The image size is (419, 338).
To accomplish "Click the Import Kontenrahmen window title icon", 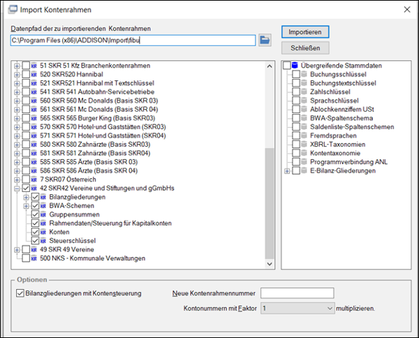I will click(13, 10).
